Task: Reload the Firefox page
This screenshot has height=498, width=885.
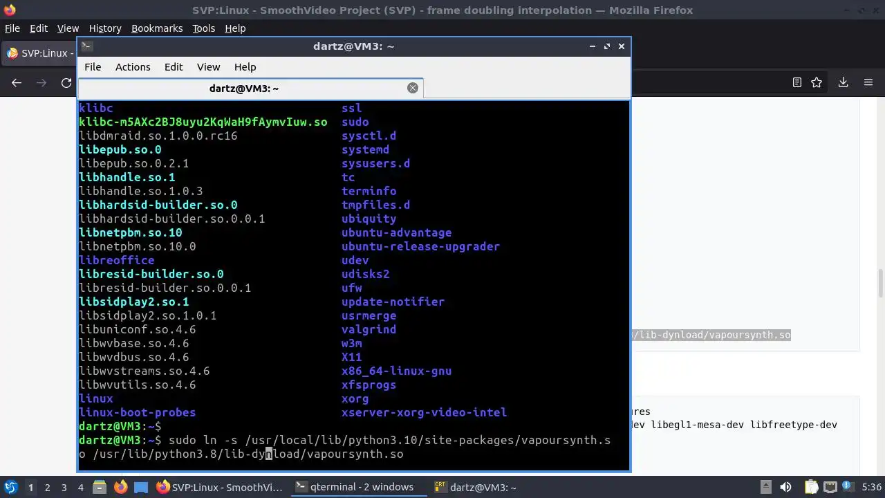Action: pyautogui.click(x=66, y=82)
